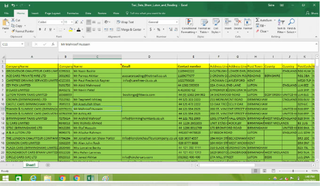Open Cell Styles gallery
The width and height of the screenshot is (320, 186).
pos(216,26)
